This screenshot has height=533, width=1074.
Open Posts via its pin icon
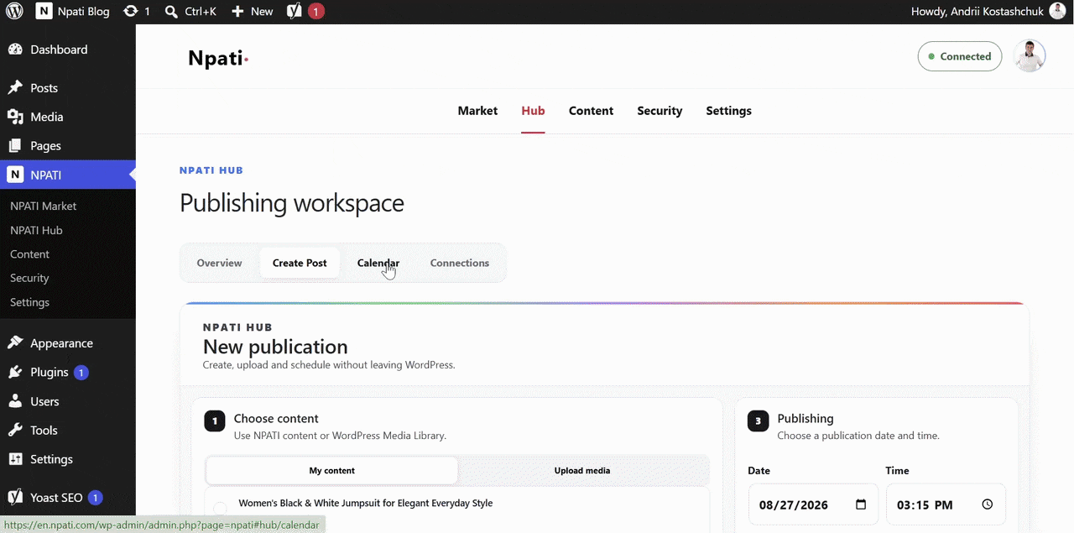(x=15, y=88)
